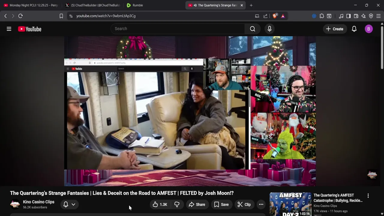Toggle the browser sidebar panel icon
Screen dimensions: 384x216
coord(348,16)
